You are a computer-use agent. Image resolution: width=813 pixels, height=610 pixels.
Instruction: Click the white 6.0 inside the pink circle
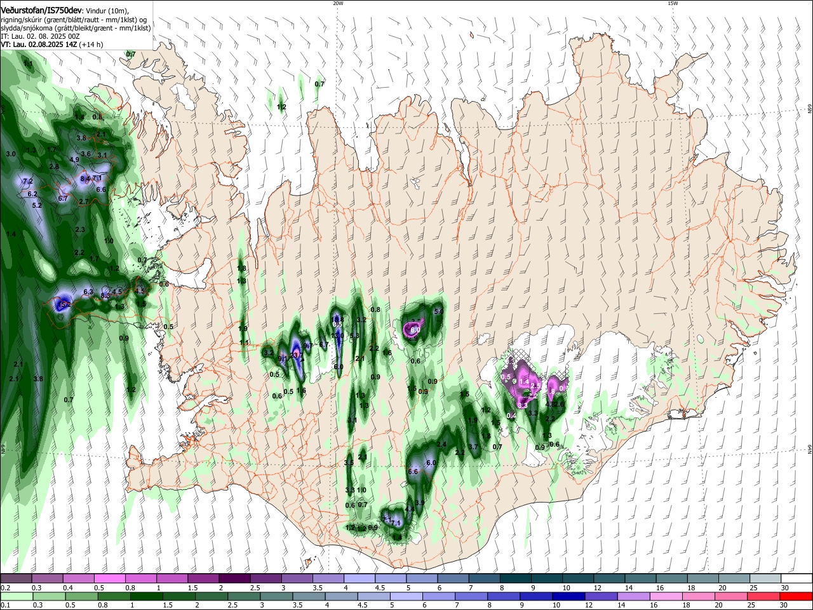pyautogui.click(x=415, y=330)
